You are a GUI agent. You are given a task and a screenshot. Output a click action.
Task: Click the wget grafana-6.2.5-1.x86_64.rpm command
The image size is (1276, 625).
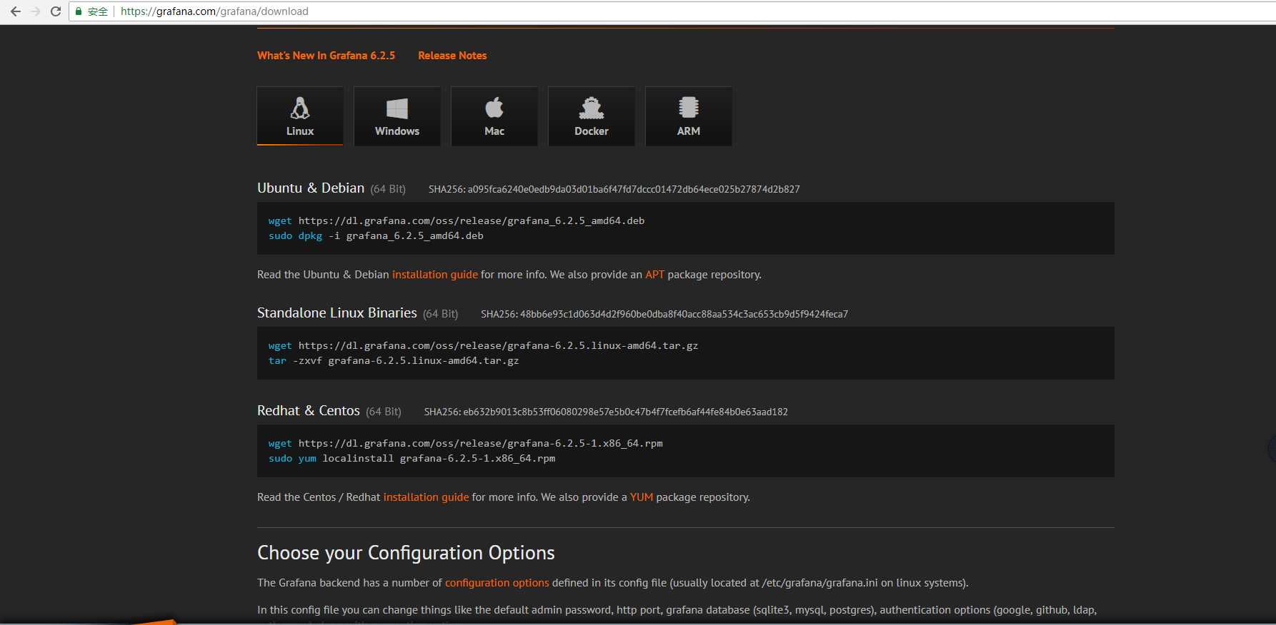[x=466, y=444]
